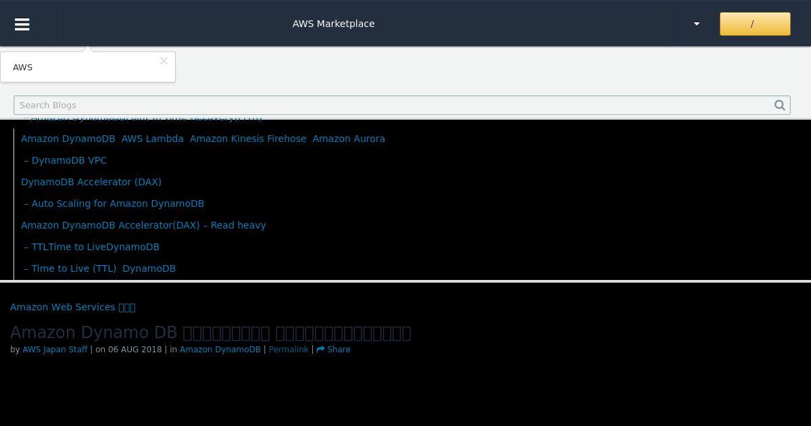
Task: Open the Amazon Kinesis Firehose link
Action: click(x=248, y=139)
